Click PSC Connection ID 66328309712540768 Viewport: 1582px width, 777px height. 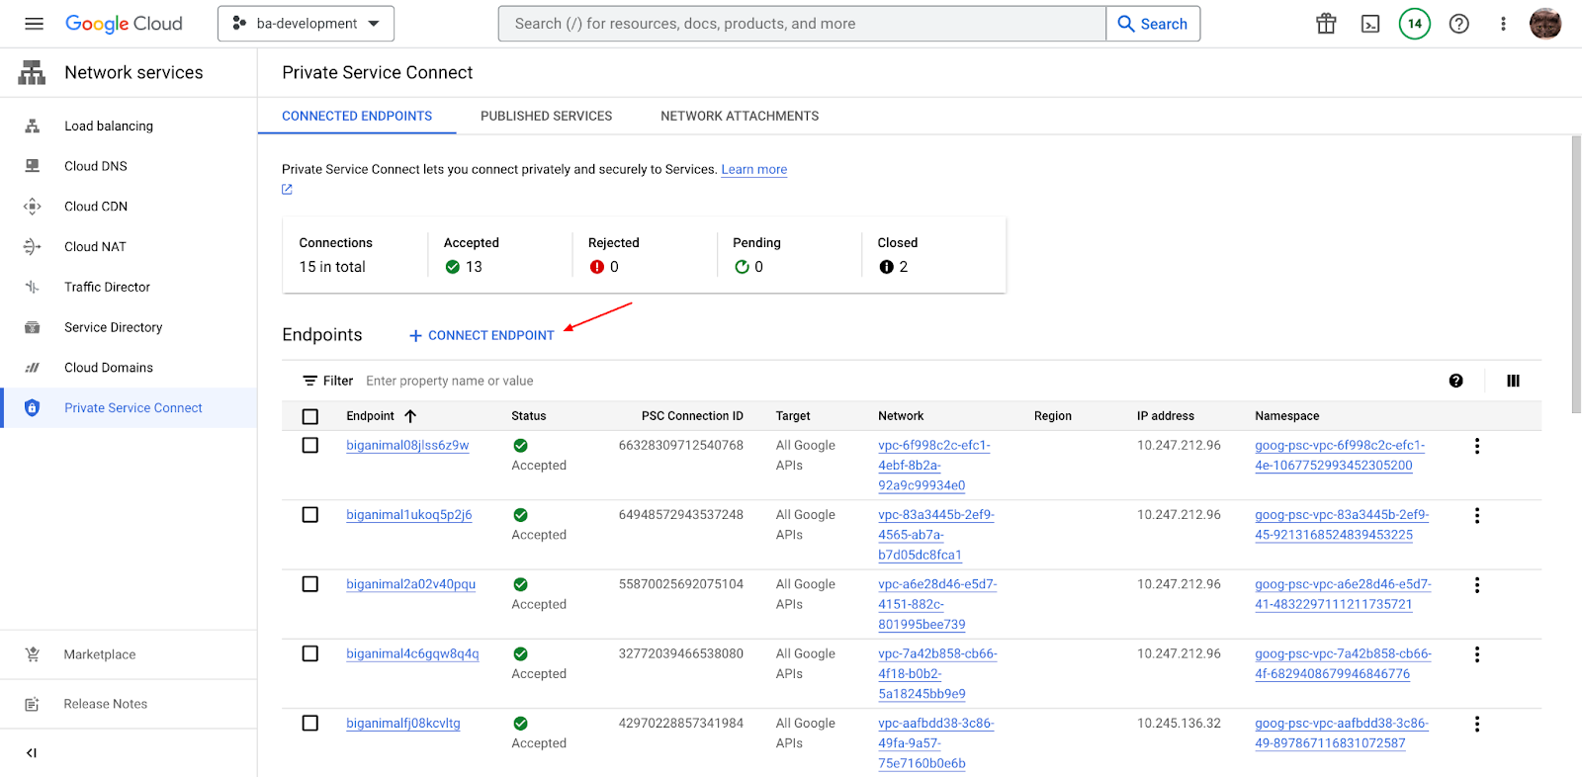[x=681, y=446]
